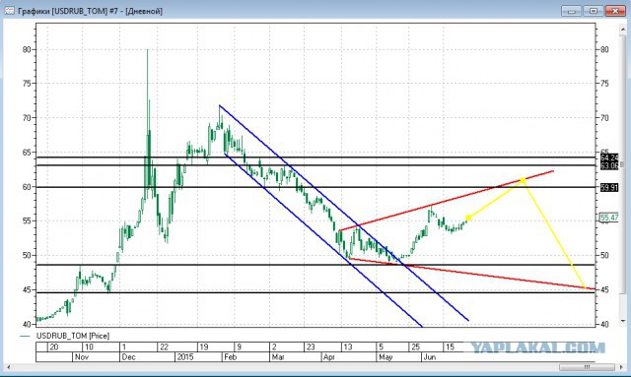Close the Графики USDRUB_TOM window
The image size is (631, 377).
point(615,11)
